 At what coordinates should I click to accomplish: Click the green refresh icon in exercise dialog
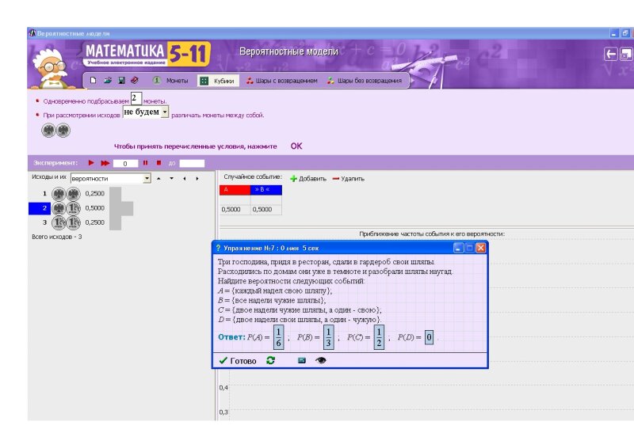point(271,360)
